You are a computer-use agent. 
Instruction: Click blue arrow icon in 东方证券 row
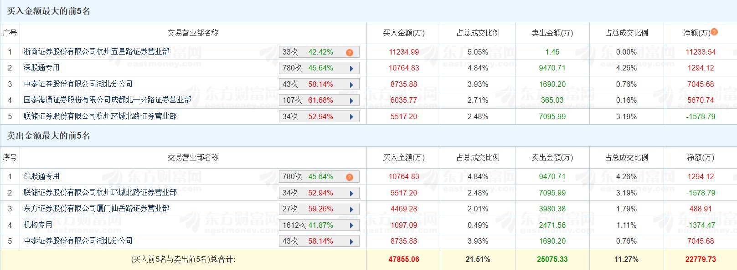point(351,209)
